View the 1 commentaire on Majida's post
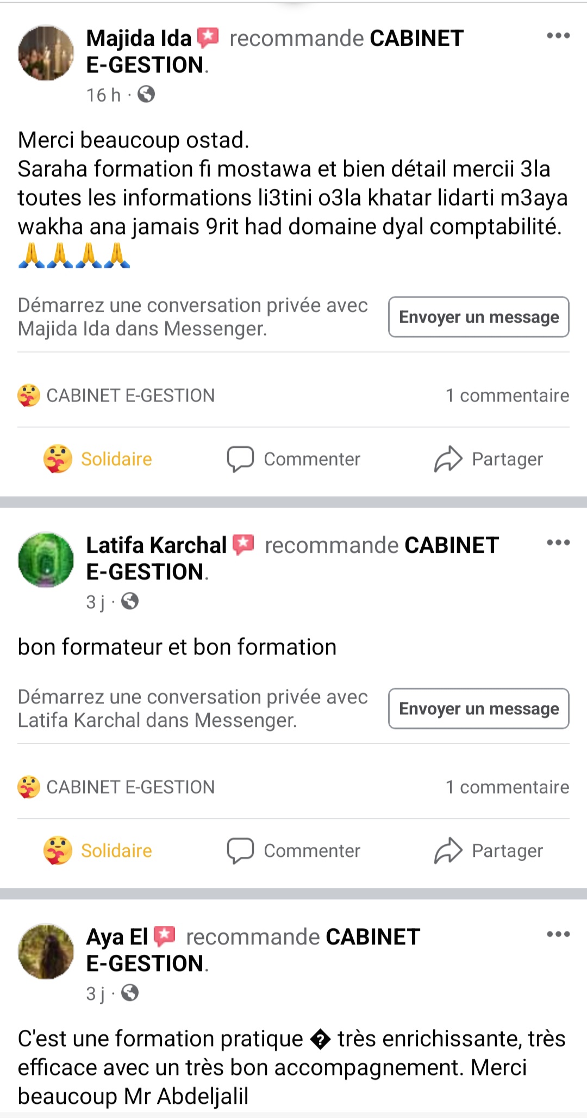Screen dimensions: 587x1118 507,396
